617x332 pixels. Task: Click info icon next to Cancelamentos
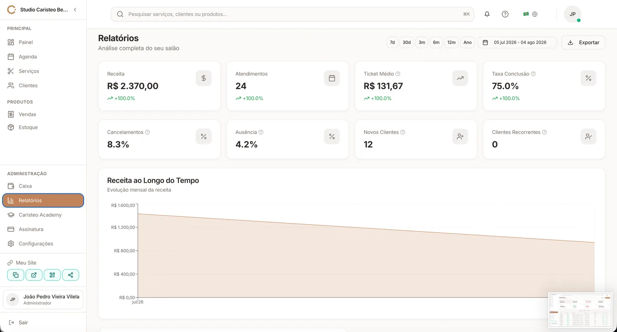147,132
